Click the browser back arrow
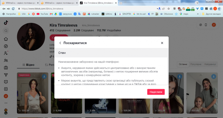This screenshot has height=118, width=223. coord(4,9)
